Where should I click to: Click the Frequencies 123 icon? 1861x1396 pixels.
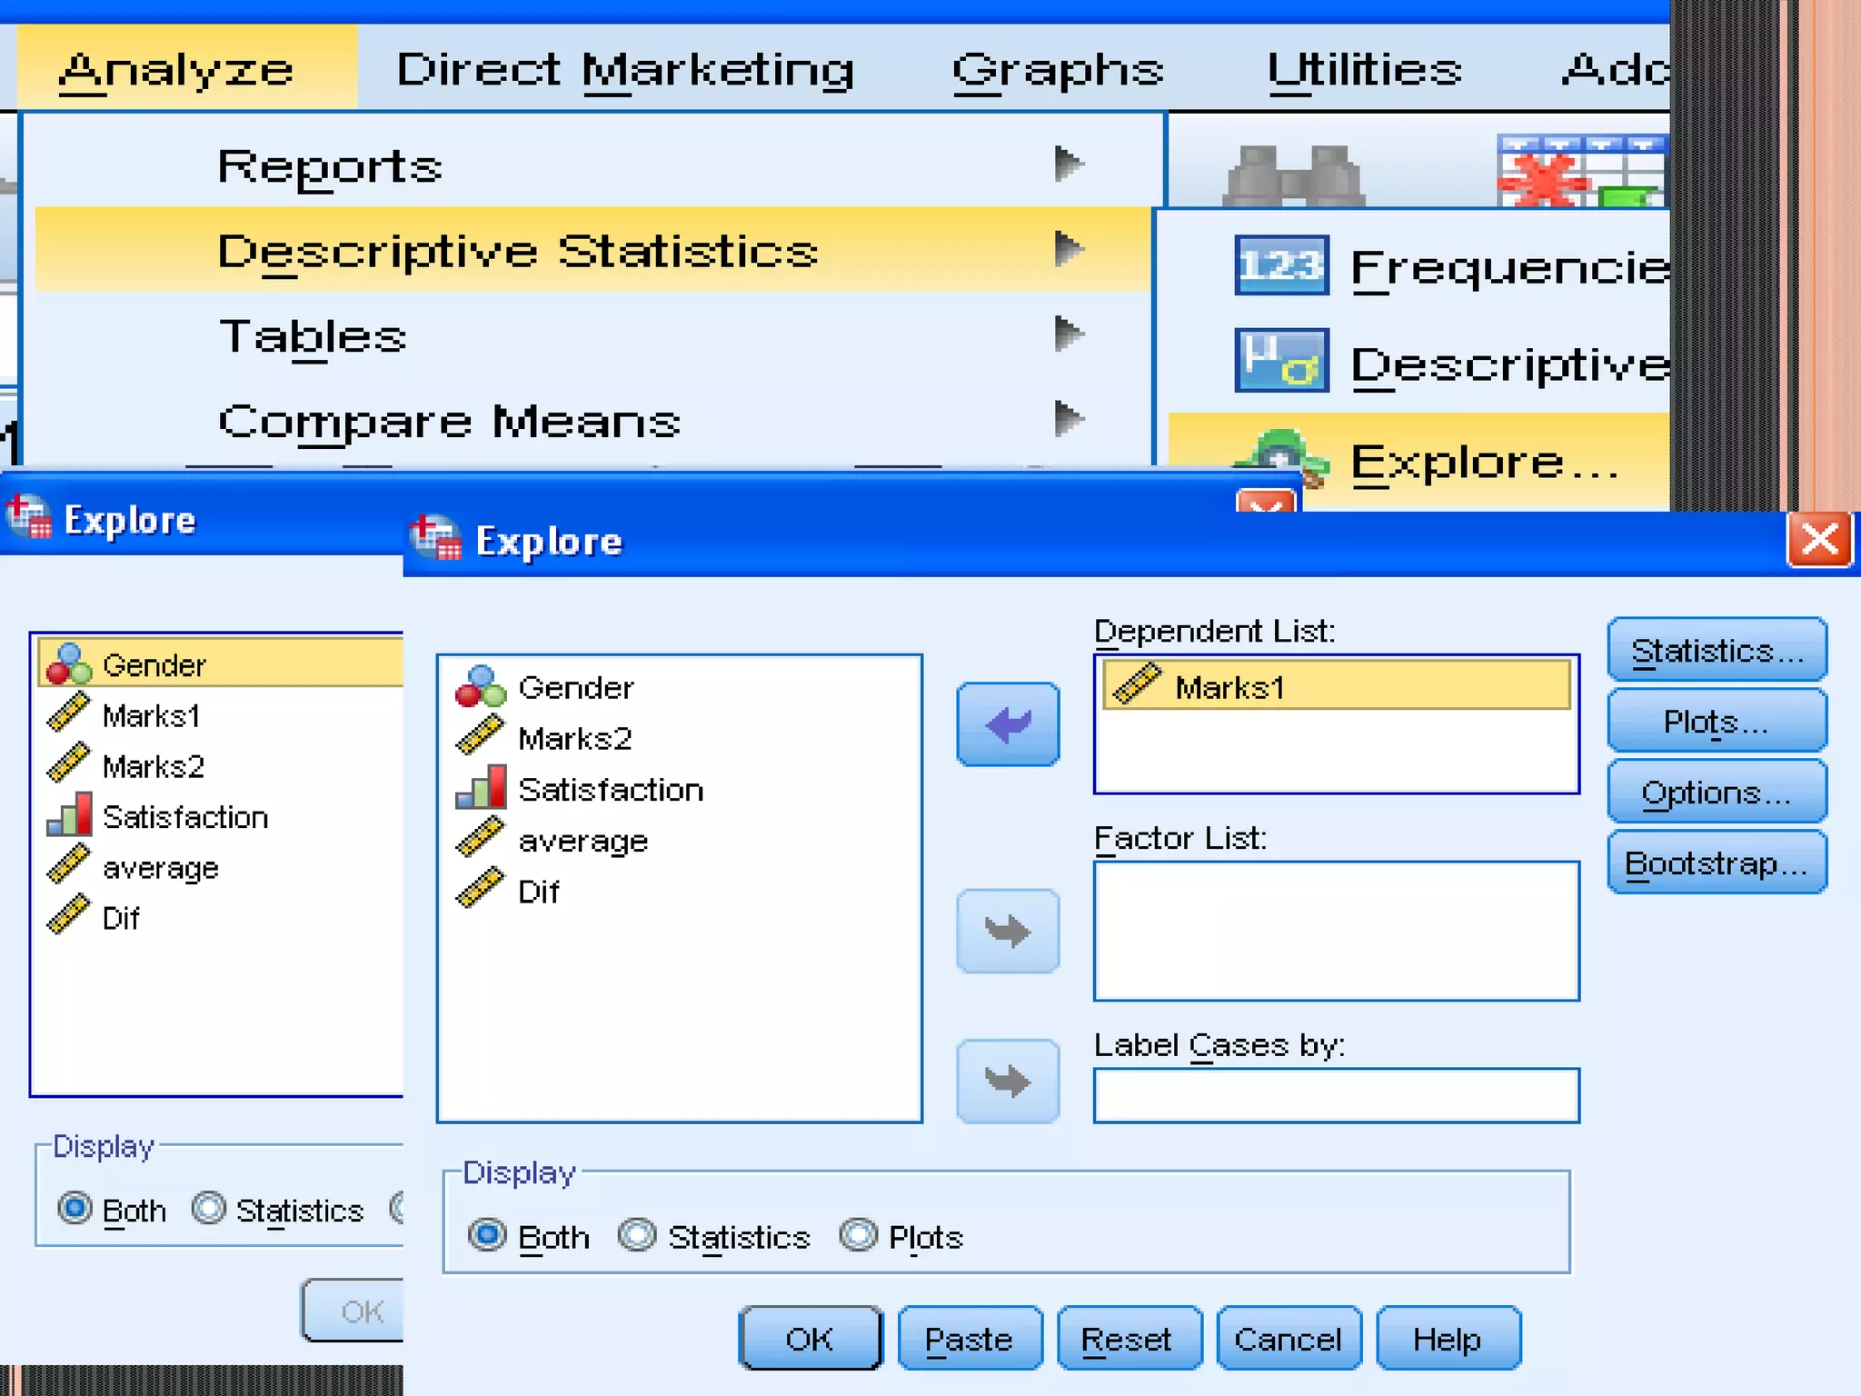pyautogui.click(x=1281, y=265)
